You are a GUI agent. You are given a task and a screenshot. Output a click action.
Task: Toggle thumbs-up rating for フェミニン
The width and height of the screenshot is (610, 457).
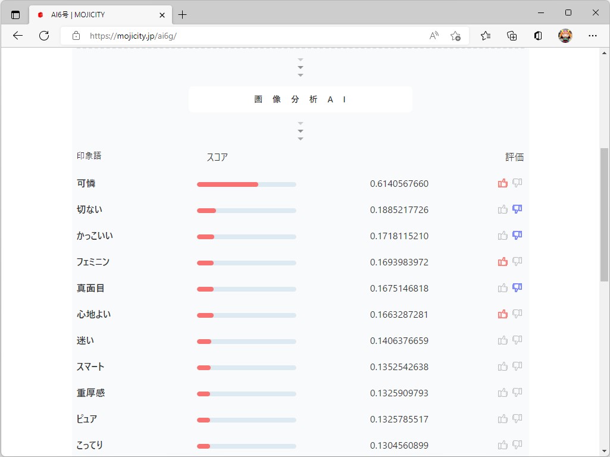click(502, 261)
